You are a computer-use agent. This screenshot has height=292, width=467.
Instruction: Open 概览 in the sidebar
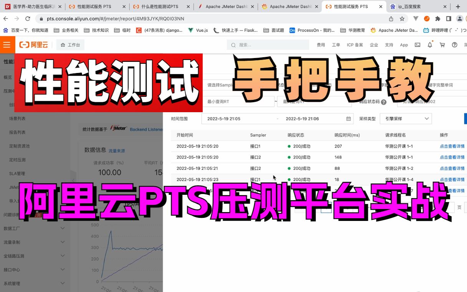pyautogui.click(x=8, y=77)
